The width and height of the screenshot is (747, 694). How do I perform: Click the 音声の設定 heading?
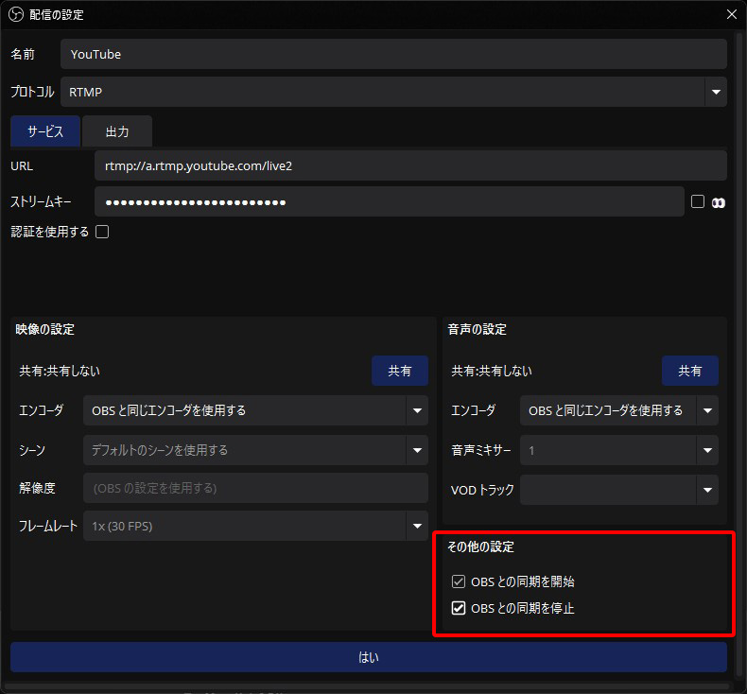[x=477, y=329]
